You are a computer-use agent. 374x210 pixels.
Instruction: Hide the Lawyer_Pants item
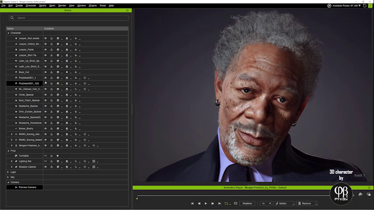(45, 49)
